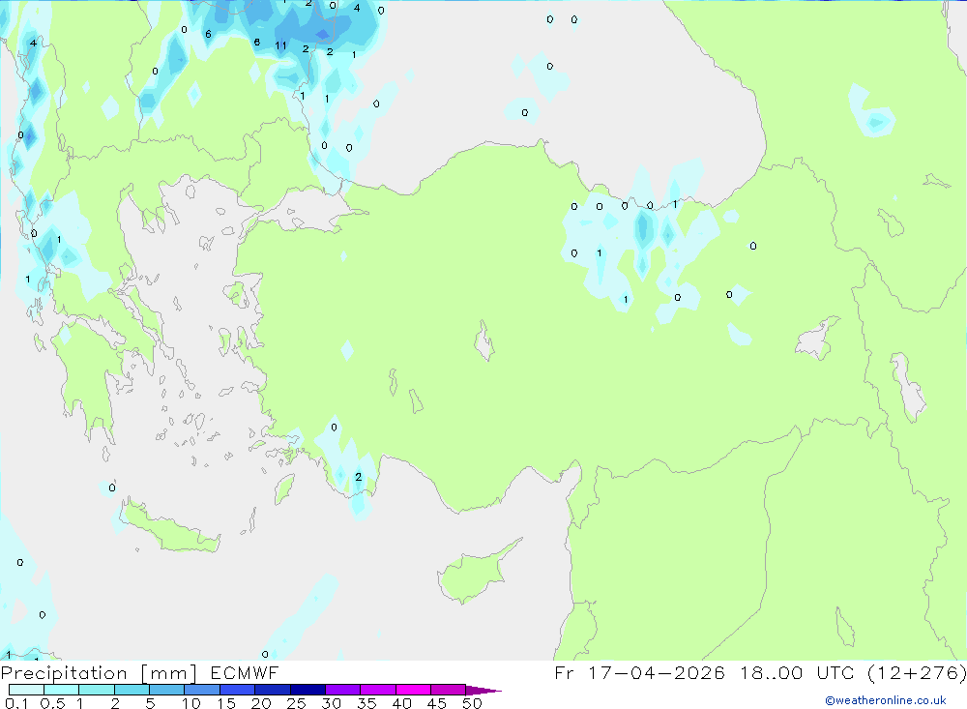Click the 0.5–1 mm legend swatch
967x709 pixels.
click(61, 690)
